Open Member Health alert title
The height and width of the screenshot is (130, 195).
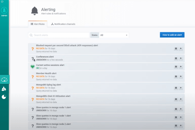46,73
